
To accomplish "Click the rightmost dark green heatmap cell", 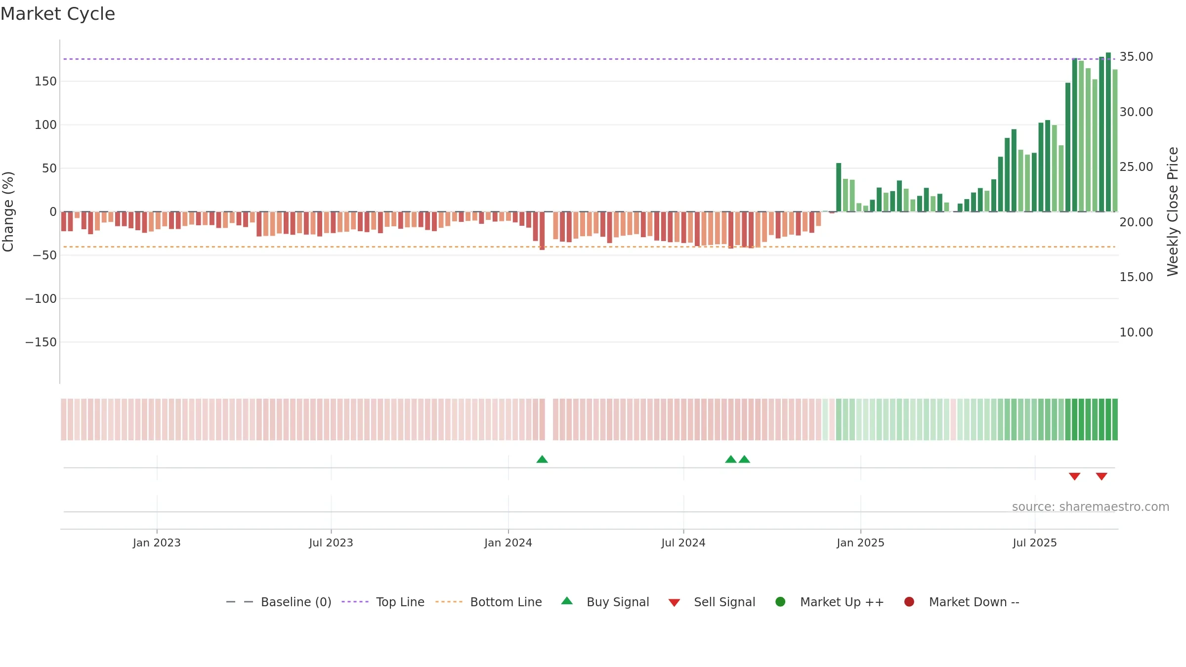I will pos(1115,419).
